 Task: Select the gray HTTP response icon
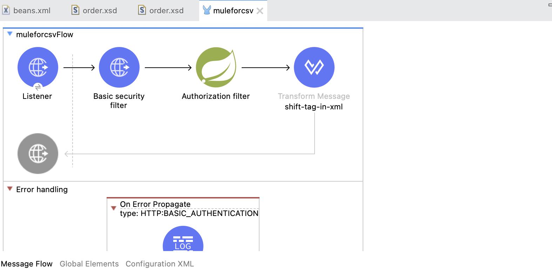click(x=38, y=154)
